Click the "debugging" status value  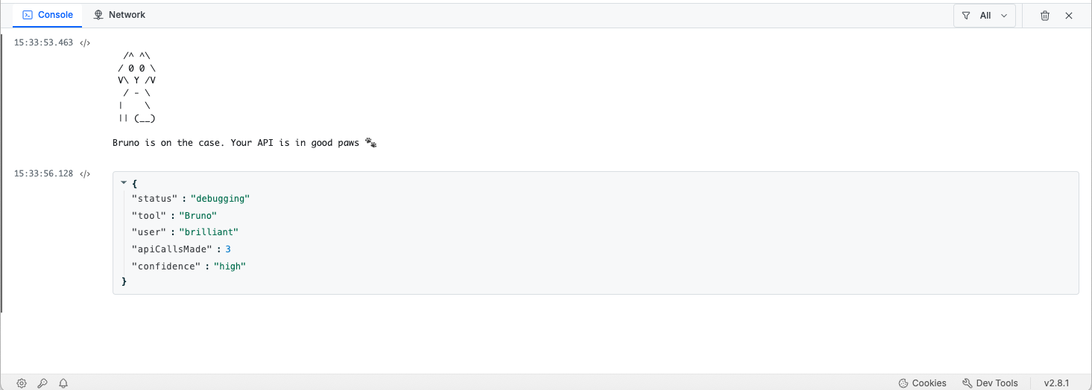(x=220, y=199)
